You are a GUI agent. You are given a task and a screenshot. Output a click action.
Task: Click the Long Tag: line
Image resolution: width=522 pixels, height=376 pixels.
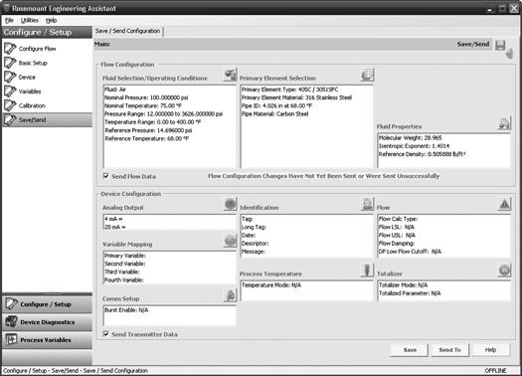click(254, 227)
